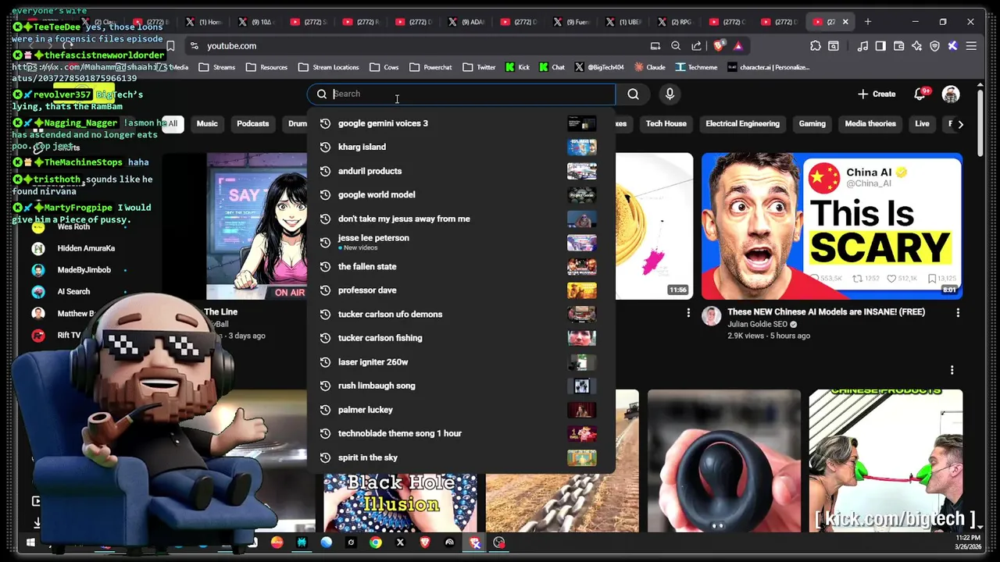Screen dimensions: 1000x562
Task: Click the YouTube search magnifier button
Action: click(633, 94)
